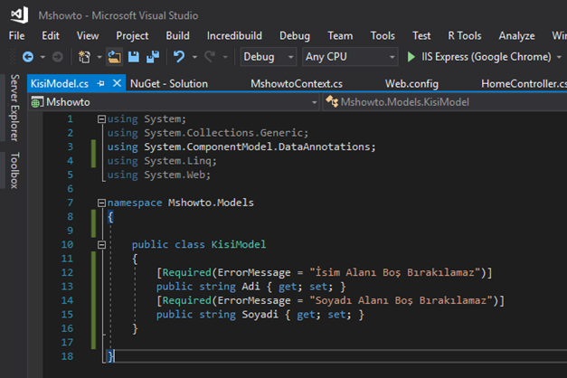Viewport: 567px width, 378px height.
Task: Create a new project with toolbar icon
Action: pos(85,57)
